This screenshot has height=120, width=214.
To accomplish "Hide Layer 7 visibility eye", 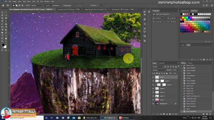I will pos(153,77).
